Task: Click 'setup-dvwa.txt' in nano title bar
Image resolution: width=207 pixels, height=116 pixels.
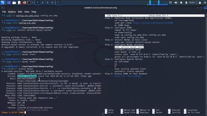Action: [x=157, y=15]
